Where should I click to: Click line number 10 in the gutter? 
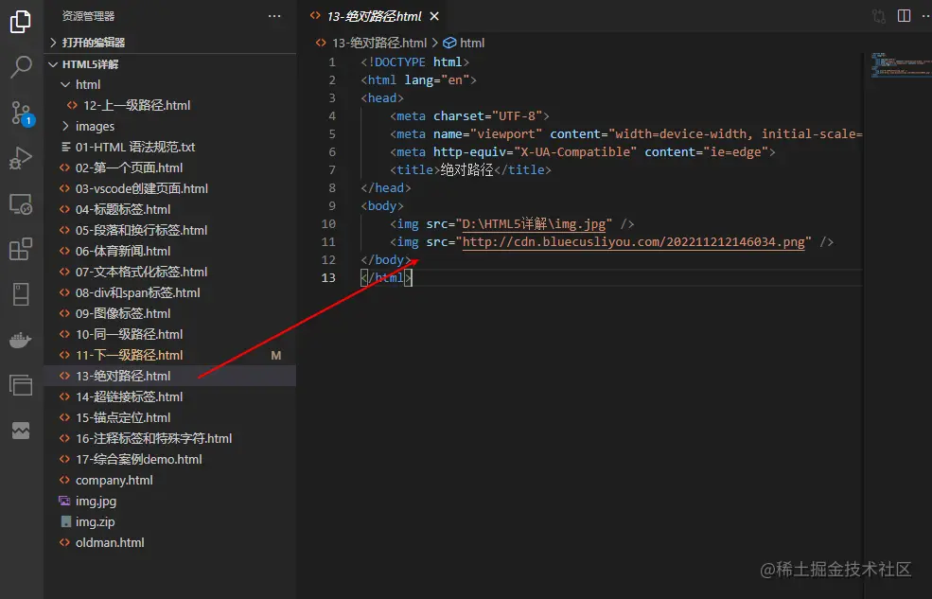coord(328,224)
